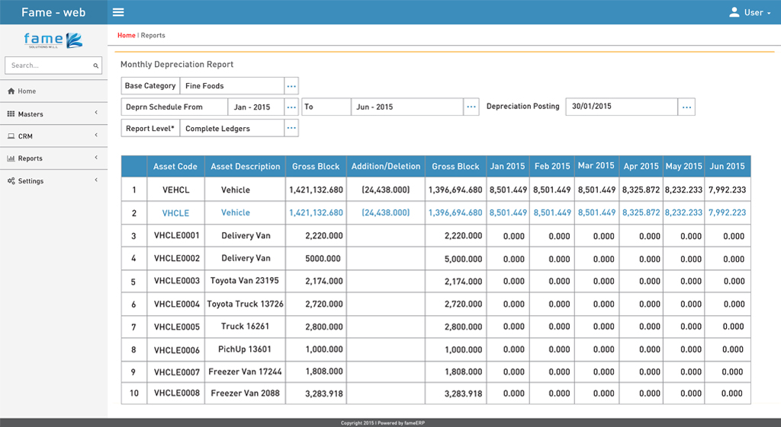The width and height of the screenshot is (781, 427).
Task: Click the Mar 2015 column header
Action: (596, 165)
